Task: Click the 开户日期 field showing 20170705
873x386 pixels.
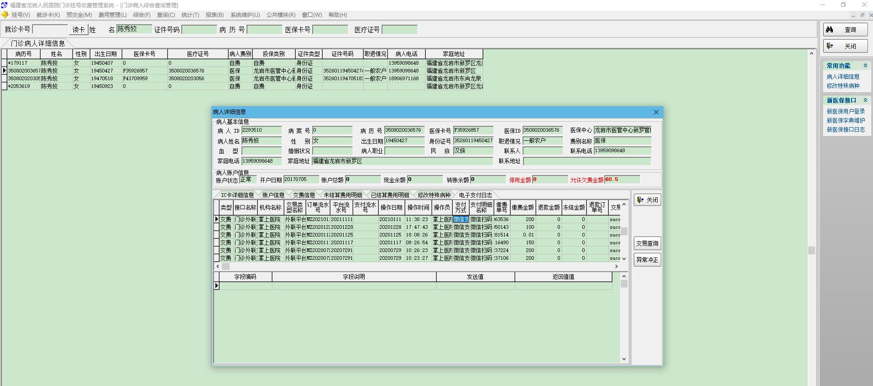Action: [x=301, y=180]
